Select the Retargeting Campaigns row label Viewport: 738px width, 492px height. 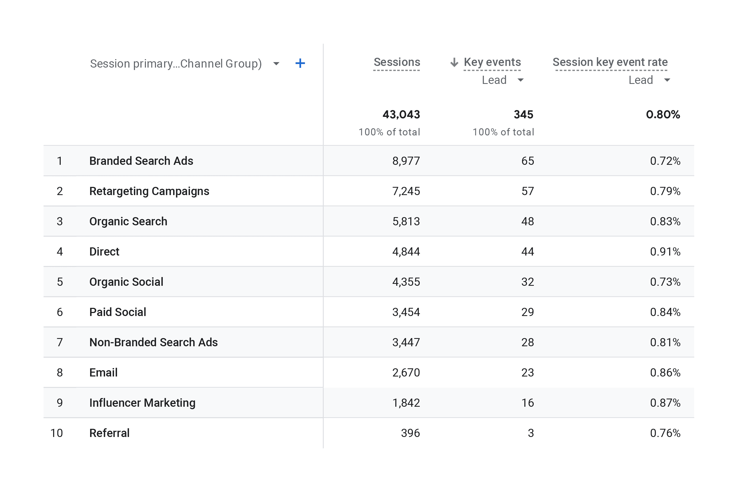pos(149,191)
